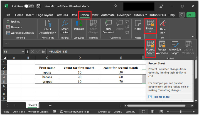
Task: Open Allow Edit Ranges
Action: pyautogui.click(x=175, y=47)
